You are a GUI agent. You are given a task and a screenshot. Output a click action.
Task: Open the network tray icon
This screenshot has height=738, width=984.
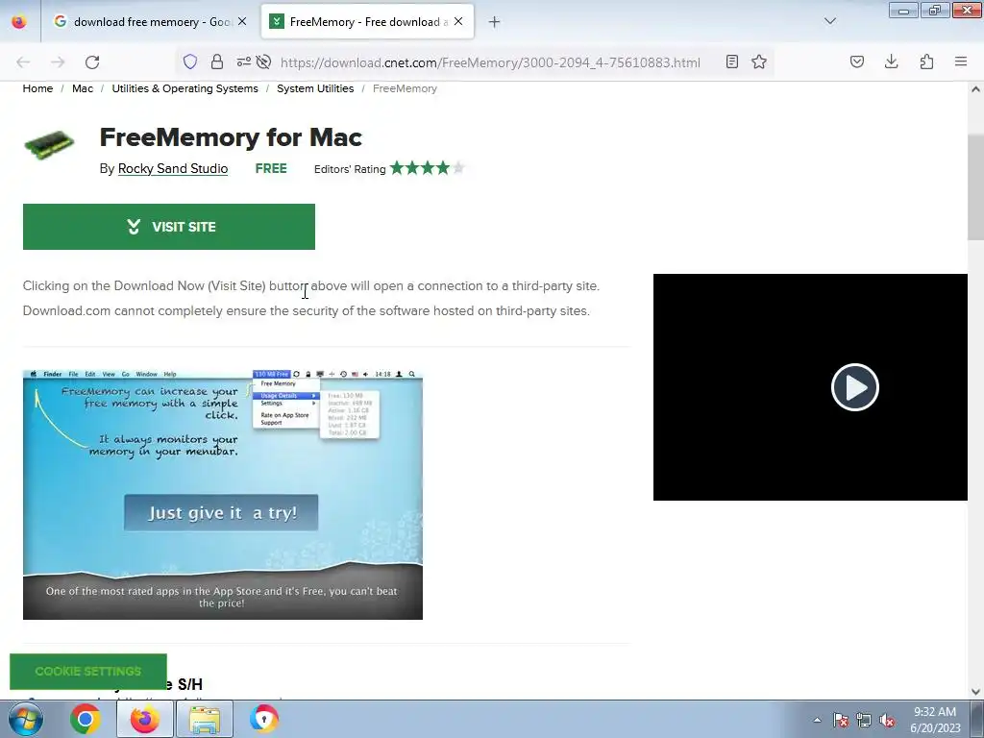tap(864, 720)
